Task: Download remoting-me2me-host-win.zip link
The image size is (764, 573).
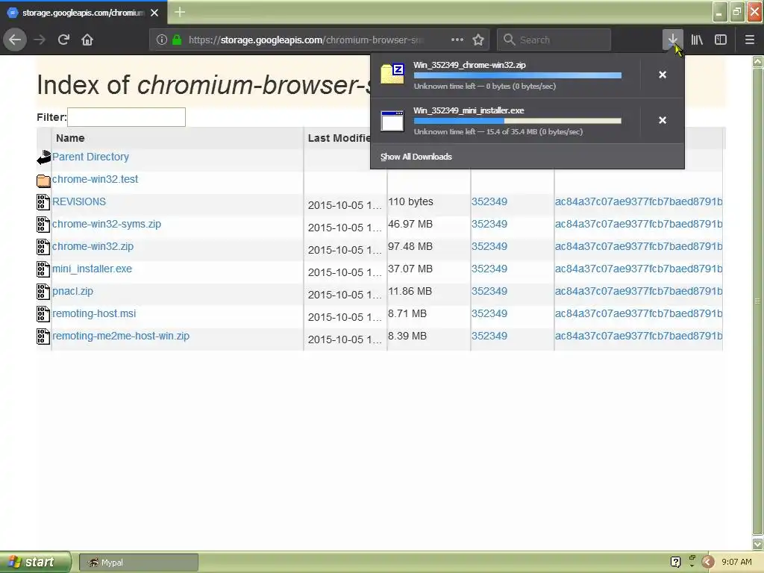Action: pos(121,336)
